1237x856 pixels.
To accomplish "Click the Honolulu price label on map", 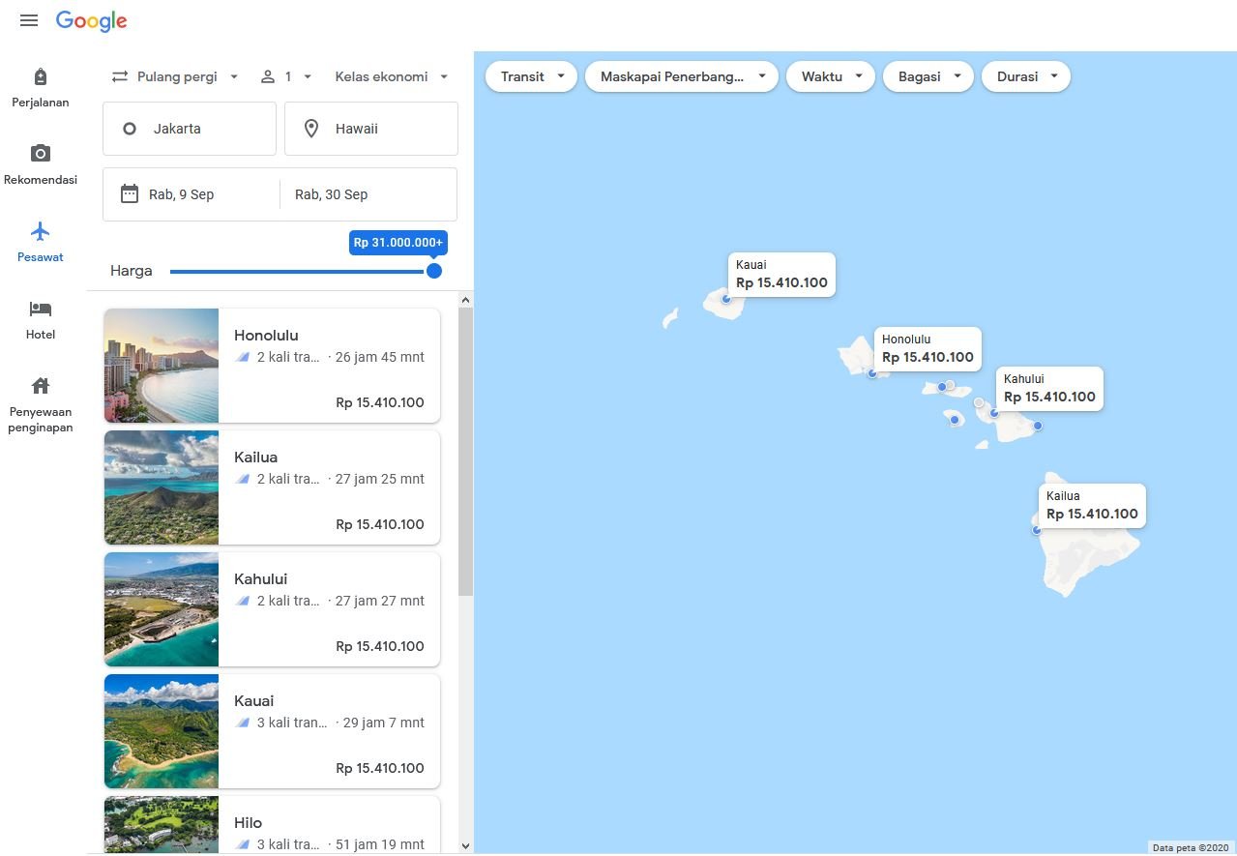I will coord(928,349).
